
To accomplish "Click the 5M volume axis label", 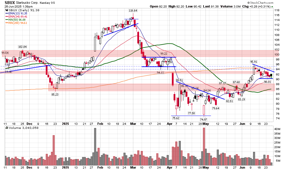I will pyautogui.click(x=278, y=161).
